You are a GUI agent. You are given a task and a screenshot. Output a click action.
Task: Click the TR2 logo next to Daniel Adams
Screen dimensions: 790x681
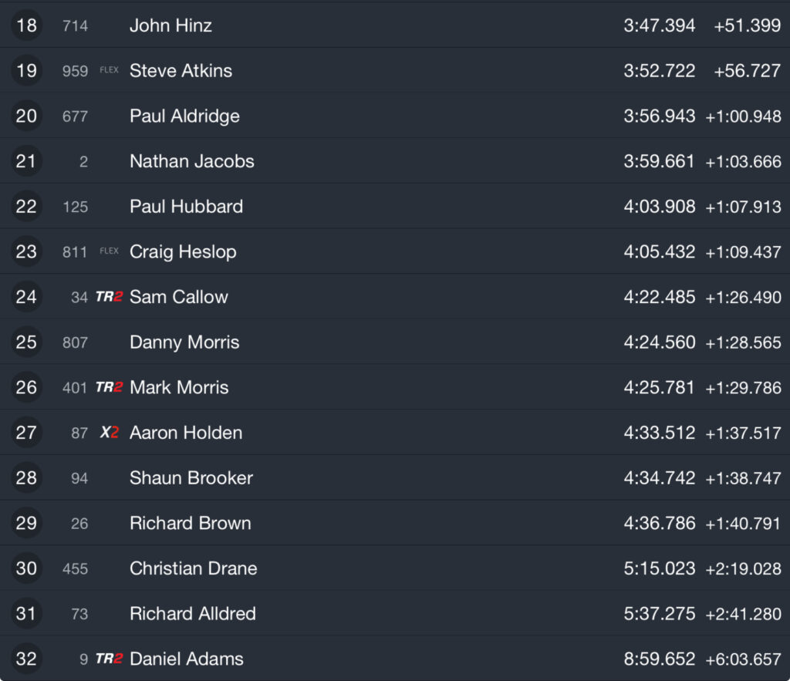click(110, 659)
